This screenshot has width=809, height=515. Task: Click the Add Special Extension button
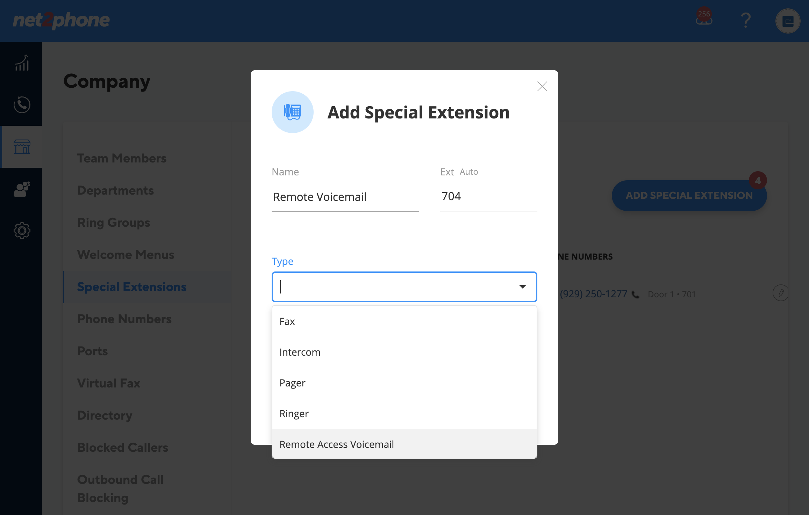[x=689, y=195]
